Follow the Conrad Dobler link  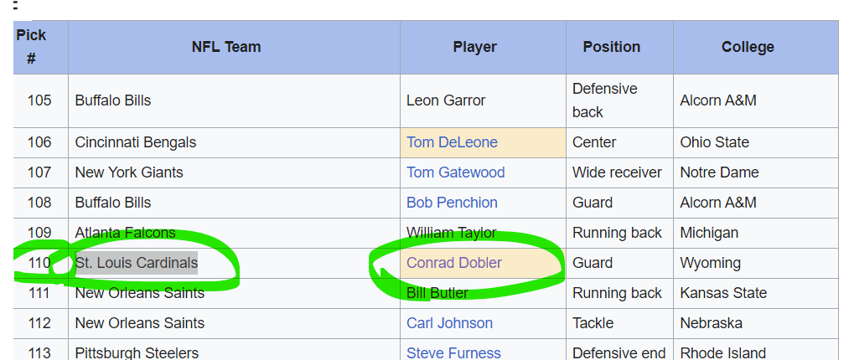[454, 263]
